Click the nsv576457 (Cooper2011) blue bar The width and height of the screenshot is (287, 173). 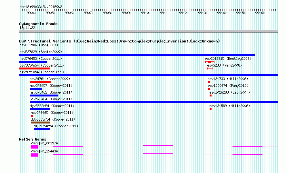tap(36, 89)
